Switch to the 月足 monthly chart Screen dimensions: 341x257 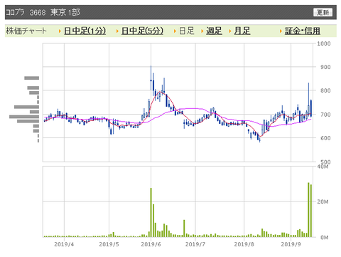pos(242,31)
